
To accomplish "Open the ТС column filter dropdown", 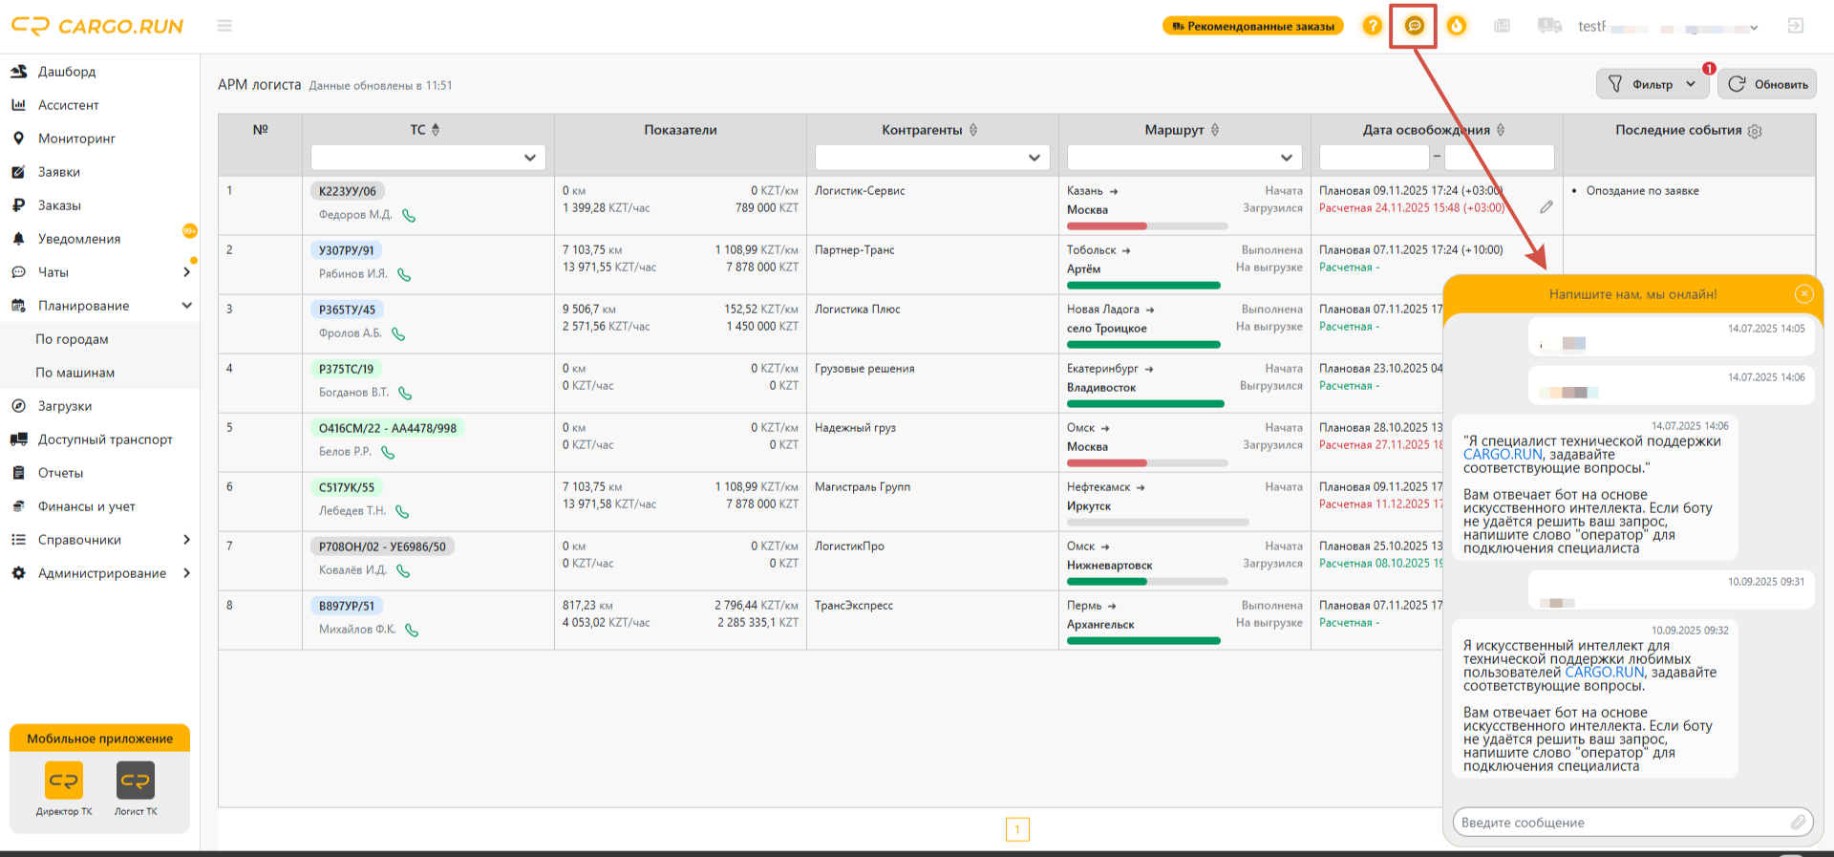I will pyautogui.click(x=428, y=158).
